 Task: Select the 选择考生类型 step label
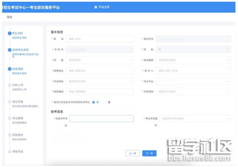pos(20,50)
